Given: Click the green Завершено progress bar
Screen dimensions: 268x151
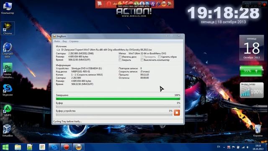Looking at the screenshot, I should pyautogui.click(x=118, y=99).
